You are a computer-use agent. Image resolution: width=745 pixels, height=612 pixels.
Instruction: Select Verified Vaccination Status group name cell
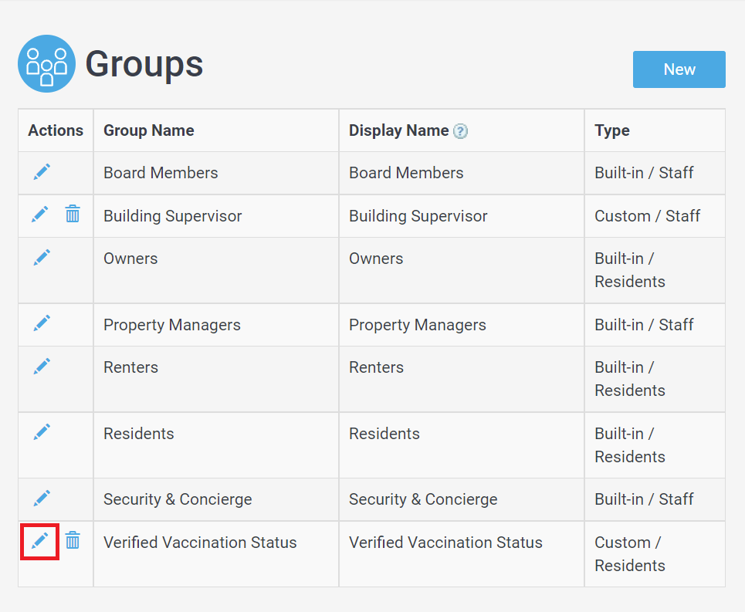click(x=216, y=554)
